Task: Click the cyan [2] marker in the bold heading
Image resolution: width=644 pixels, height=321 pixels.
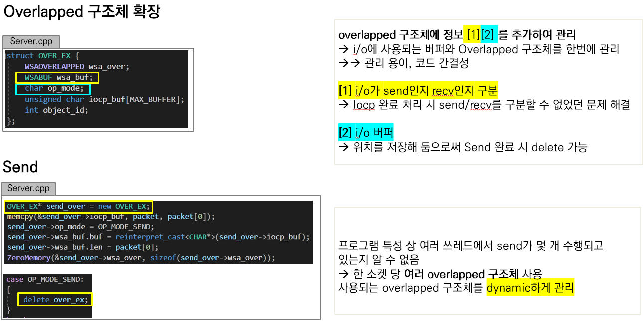Action: pyautogui.click(x=488, y=35)
